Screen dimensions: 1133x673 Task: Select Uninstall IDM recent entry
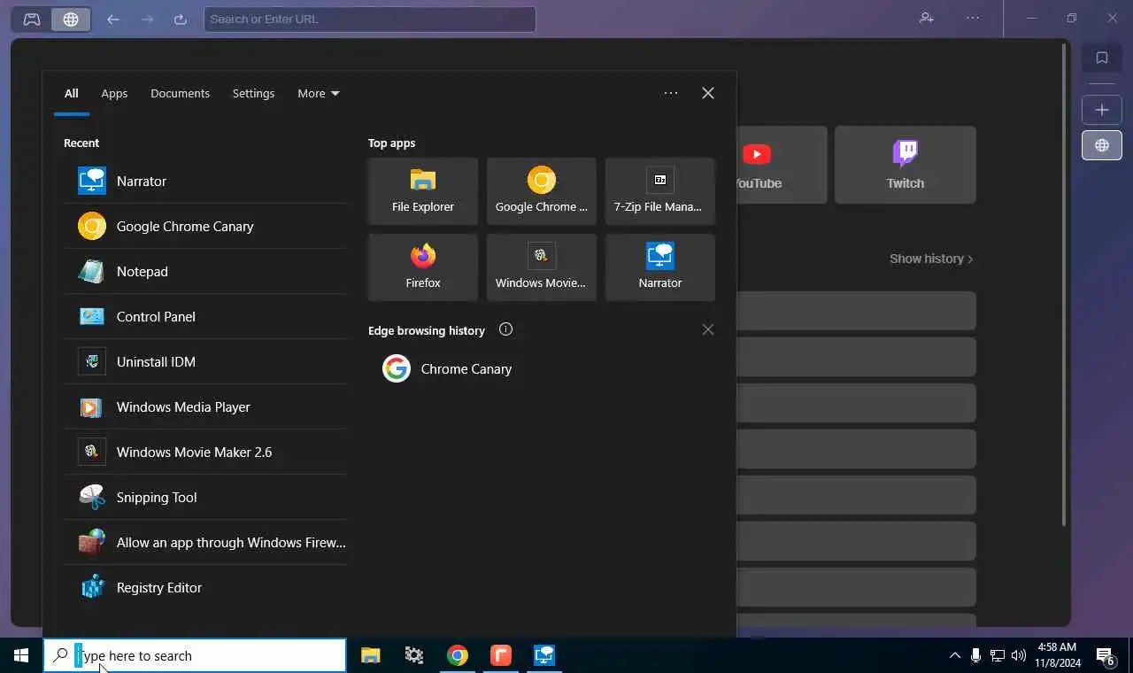(205, 361)
